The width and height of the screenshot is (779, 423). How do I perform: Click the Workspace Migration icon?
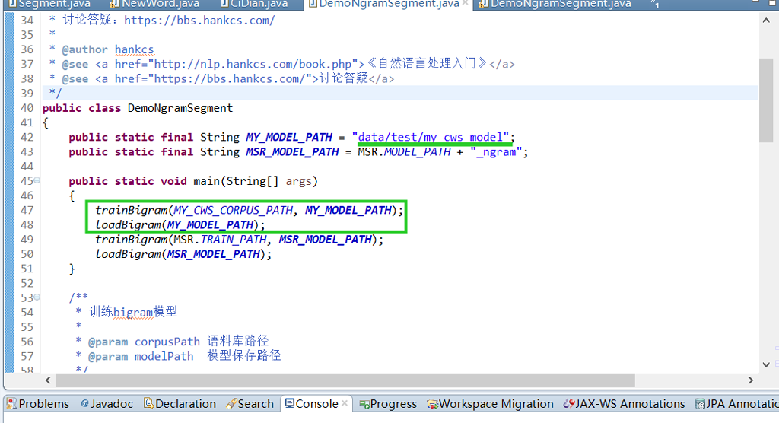point(433,404)
